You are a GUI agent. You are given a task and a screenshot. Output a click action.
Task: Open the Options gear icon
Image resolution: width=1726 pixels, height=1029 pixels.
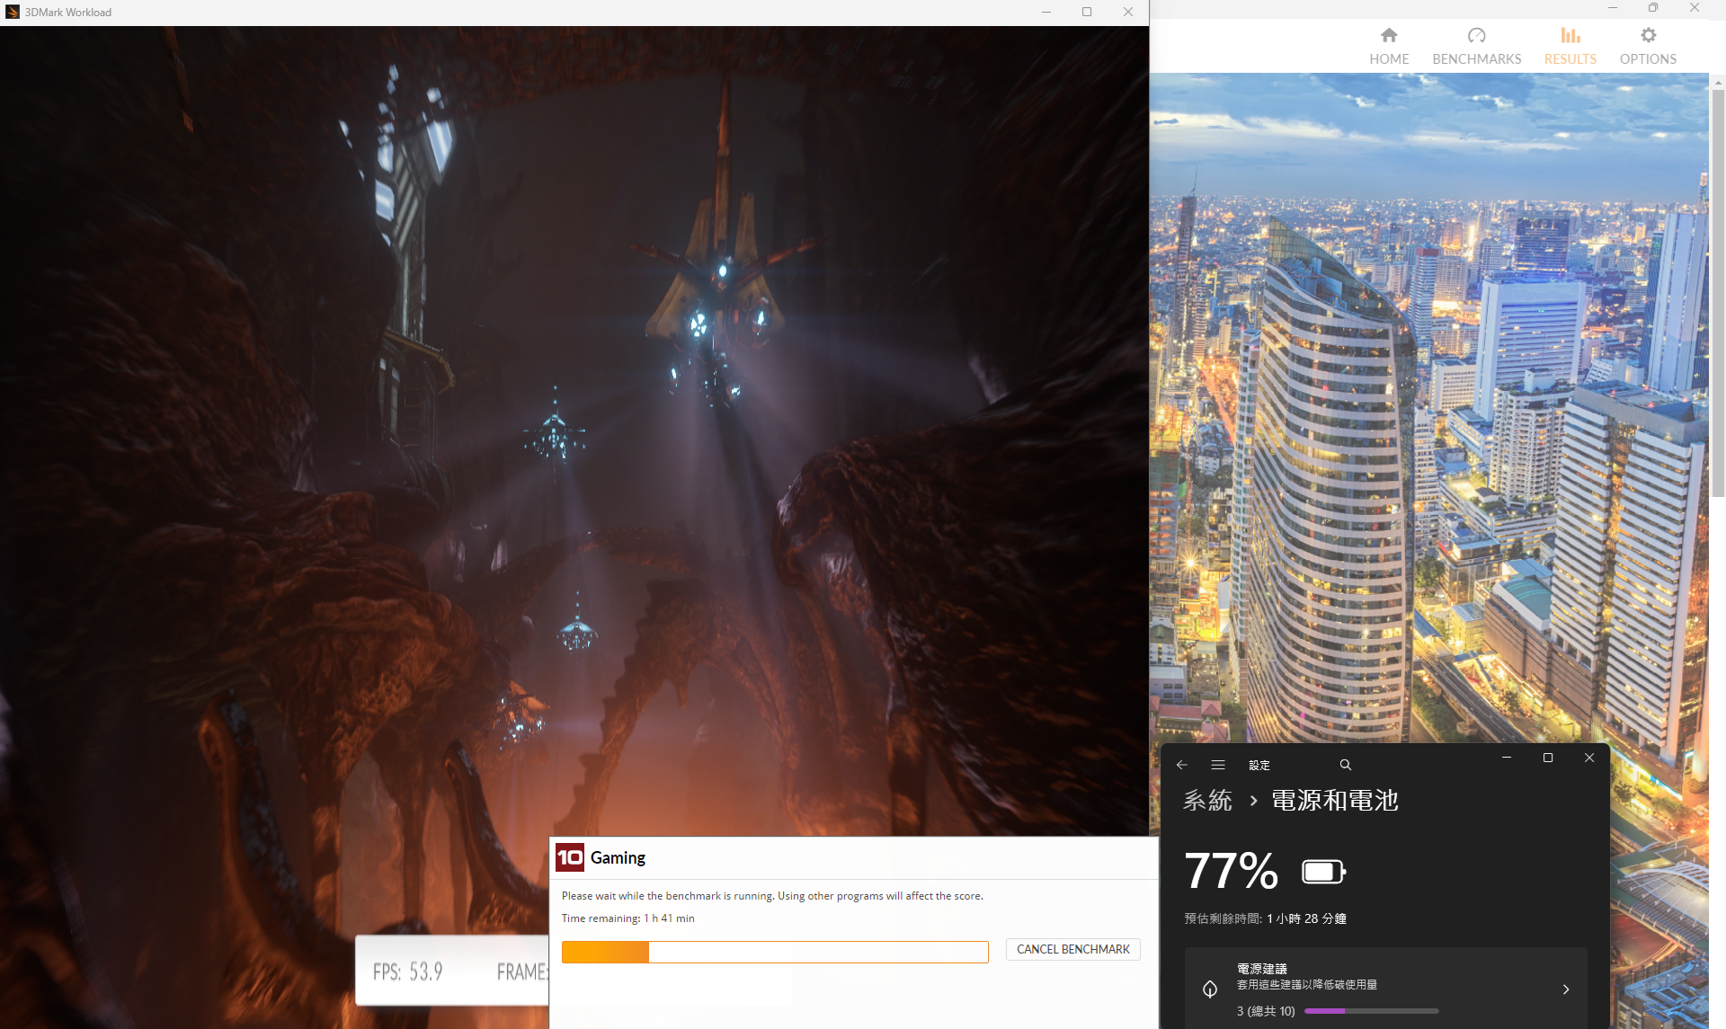coord(1647,36)
